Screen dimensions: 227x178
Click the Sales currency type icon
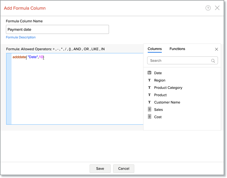click(x=149, y=109)
